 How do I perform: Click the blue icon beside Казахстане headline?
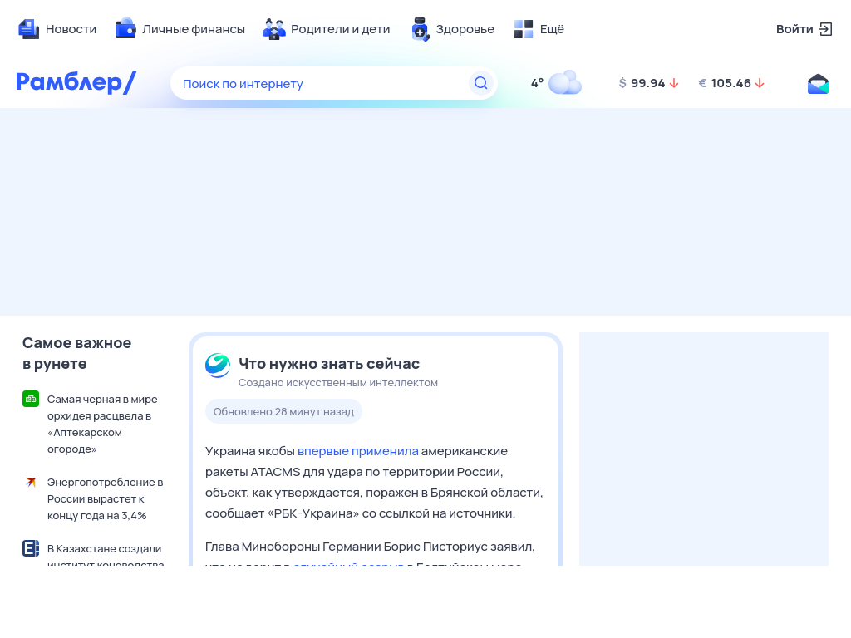(31, 548)
